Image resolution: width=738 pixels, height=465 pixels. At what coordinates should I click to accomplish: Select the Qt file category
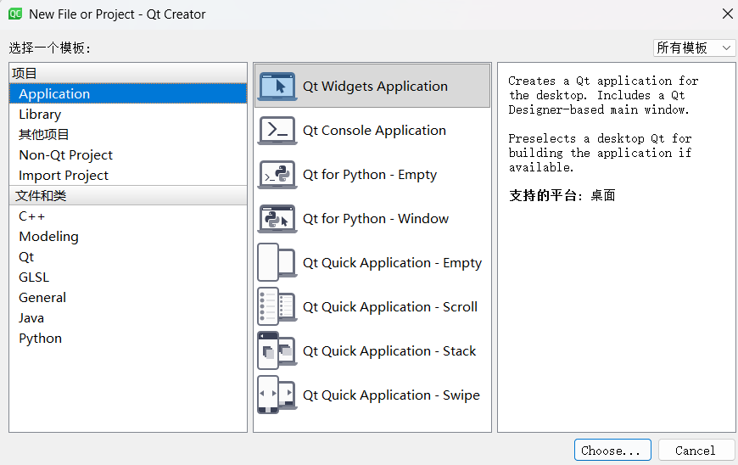coord(128,257)
